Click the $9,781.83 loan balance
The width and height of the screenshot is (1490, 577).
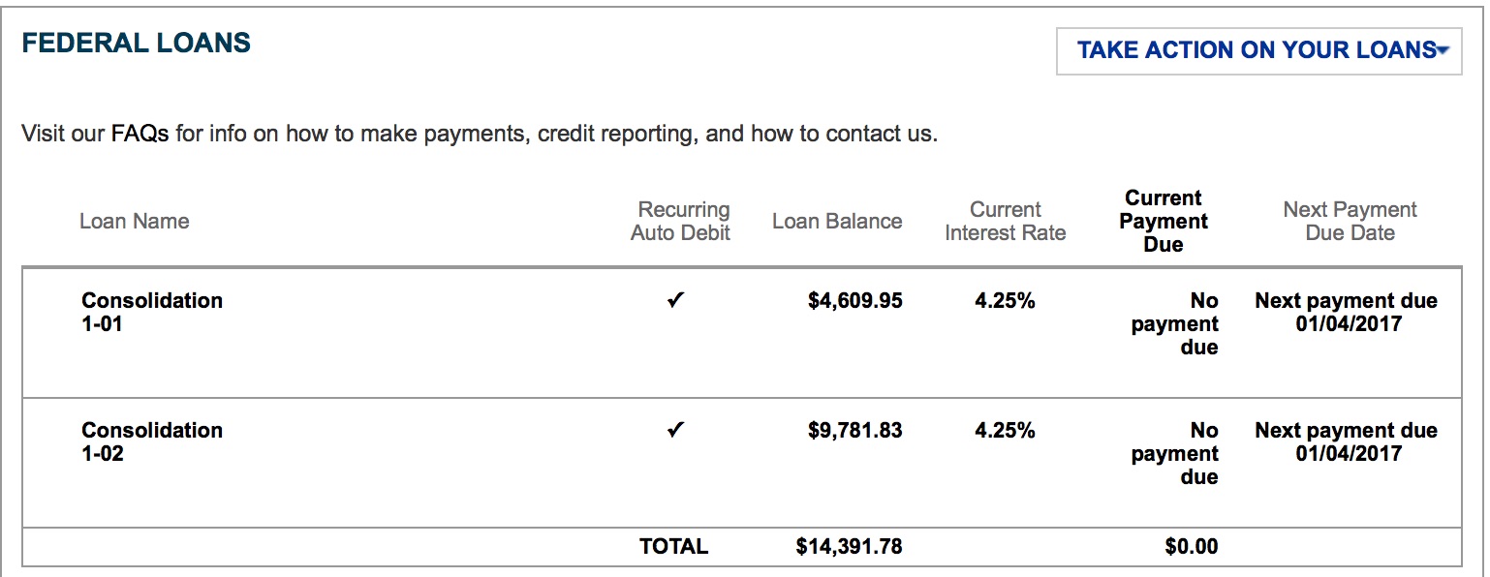(855, 431)
